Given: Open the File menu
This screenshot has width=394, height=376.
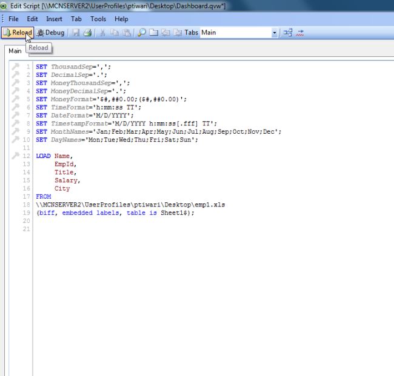Looking at the screenshot, I should pyautogui.click(x=13, y=19).
